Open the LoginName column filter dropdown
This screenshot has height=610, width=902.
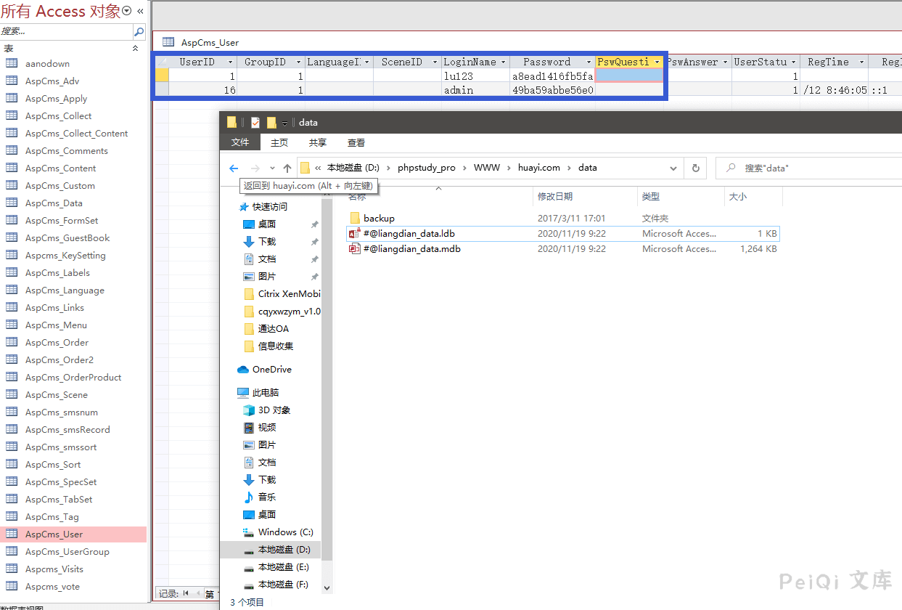coord(503,62)
